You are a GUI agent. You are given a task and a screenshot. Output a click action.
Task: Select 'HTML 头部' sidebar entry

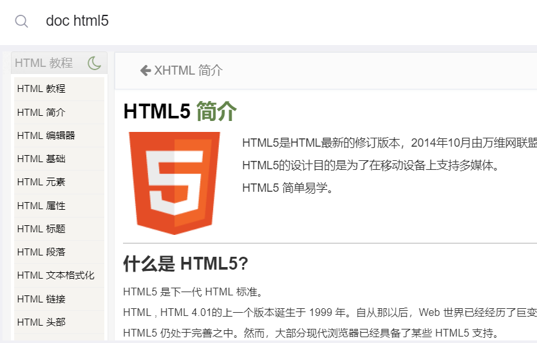(59, 322)
